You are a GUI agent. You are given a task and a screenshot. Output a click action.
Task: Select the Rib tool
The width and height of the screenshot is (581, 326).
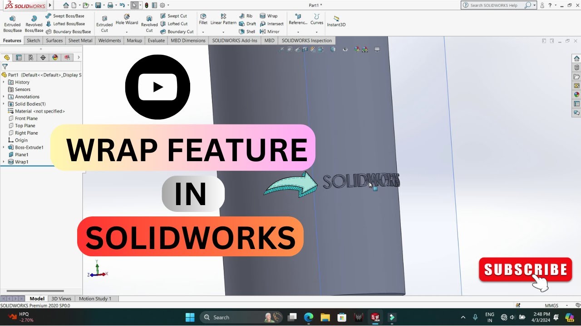(x=246, y=16)
